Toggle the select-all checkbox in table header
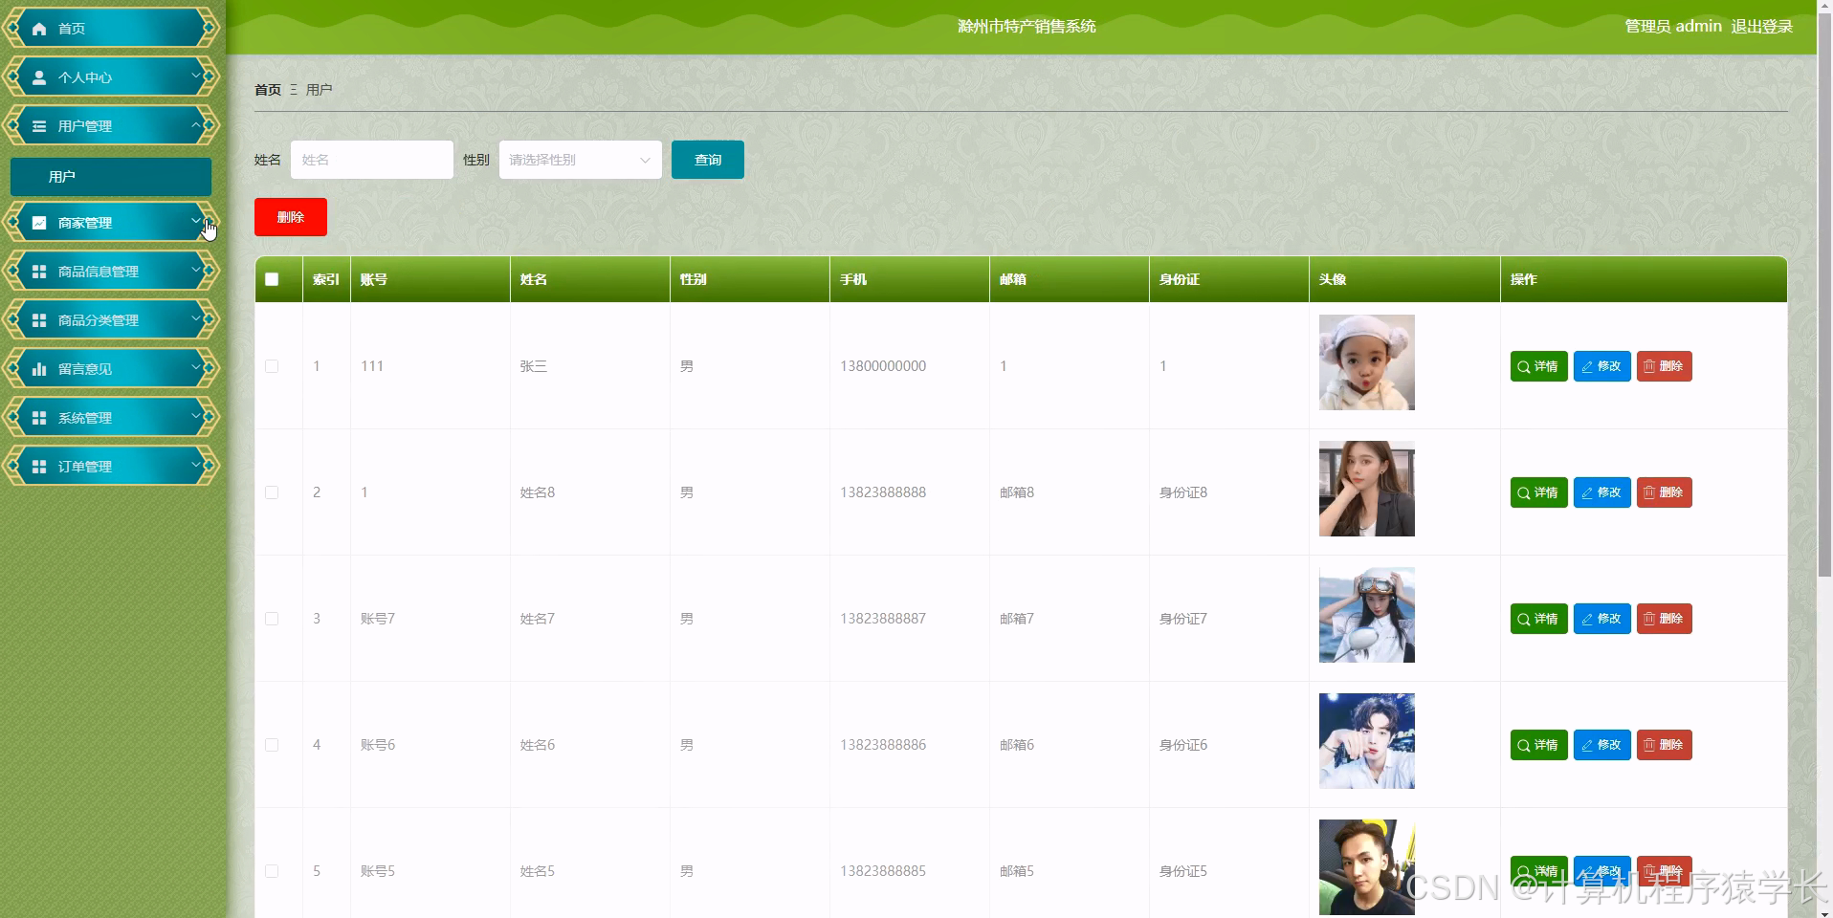Image resolution: width=1833 pixels, height=918 pixels. [272, 279]
